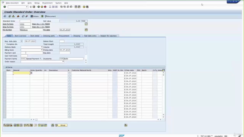This screenshot has width=244, height=137.
Task: Click the first icon in application toolbar
Action: 5,16
